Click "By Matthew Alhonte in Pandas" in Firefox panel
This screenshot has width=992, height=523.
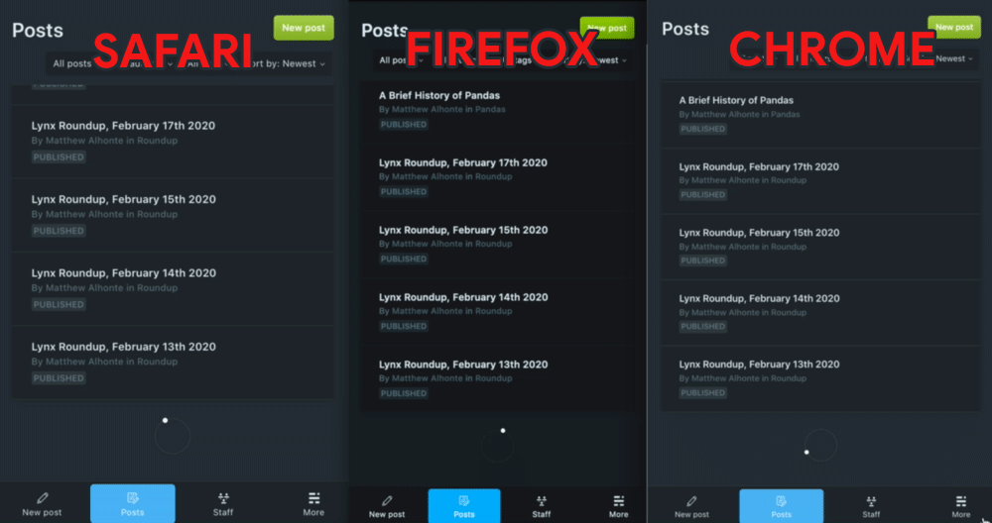coord(442,109)
